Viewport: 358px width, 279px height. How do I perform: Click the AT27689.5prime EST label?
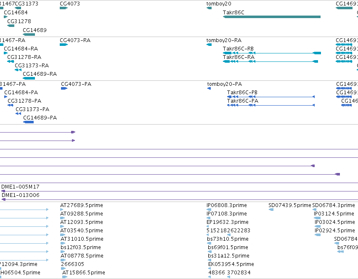point(82,205)
